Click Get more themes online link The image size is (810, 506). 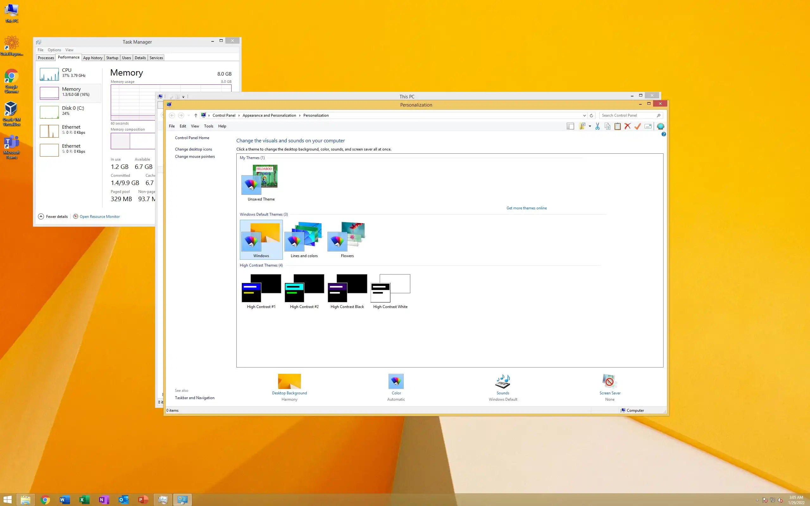click(x=526, y=208)
